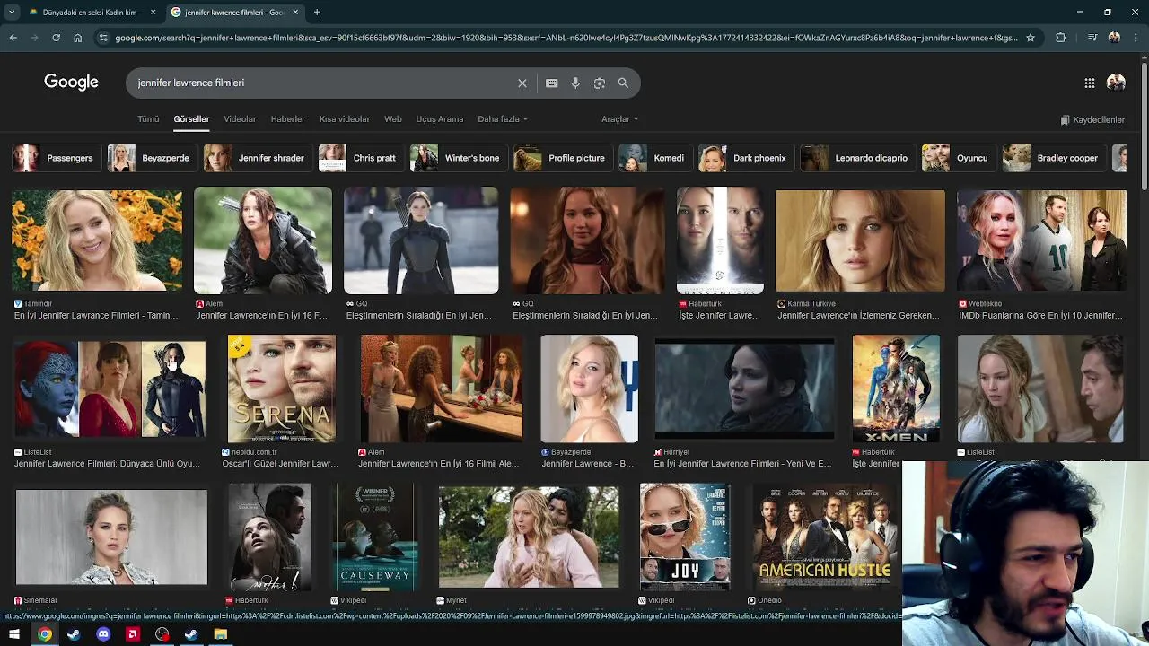
Task: Go back in browser history
Action: (x=13, y=38)
